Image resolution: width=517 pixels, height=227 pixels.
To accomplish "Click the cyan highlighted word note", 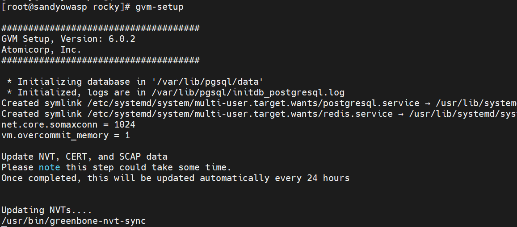I will [x=49, y=167].
